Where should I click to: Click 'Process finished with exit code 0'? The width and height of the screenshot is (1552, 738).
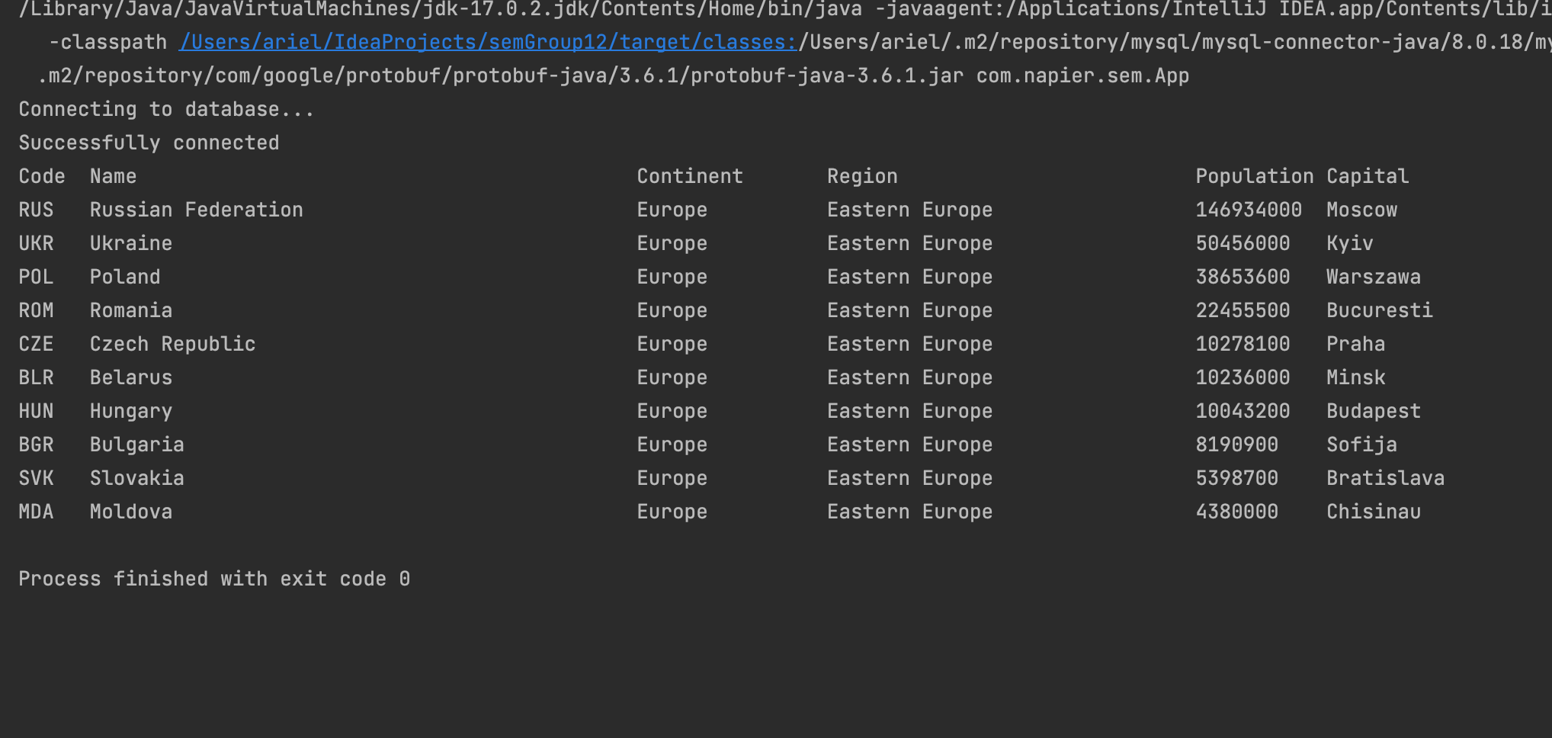click(x=214, y=579)
